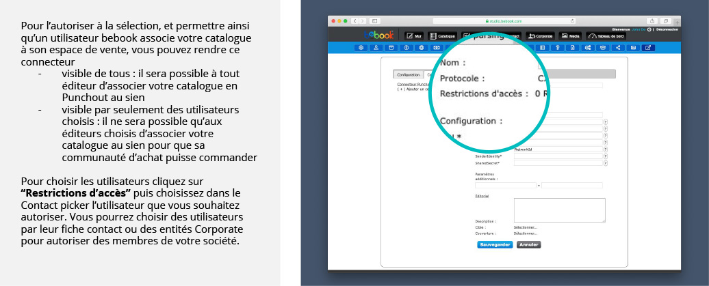Click the hexagon cube icon in the blue toolbar
The width and height of the screenshot is (709, 286).
pos(361,48)
